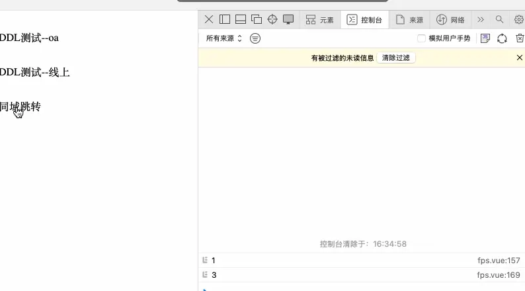The width and height of the screenshot is (525, 291).
Task: Click the 有被过滤的未读信息 notice text
Action: 343,58
